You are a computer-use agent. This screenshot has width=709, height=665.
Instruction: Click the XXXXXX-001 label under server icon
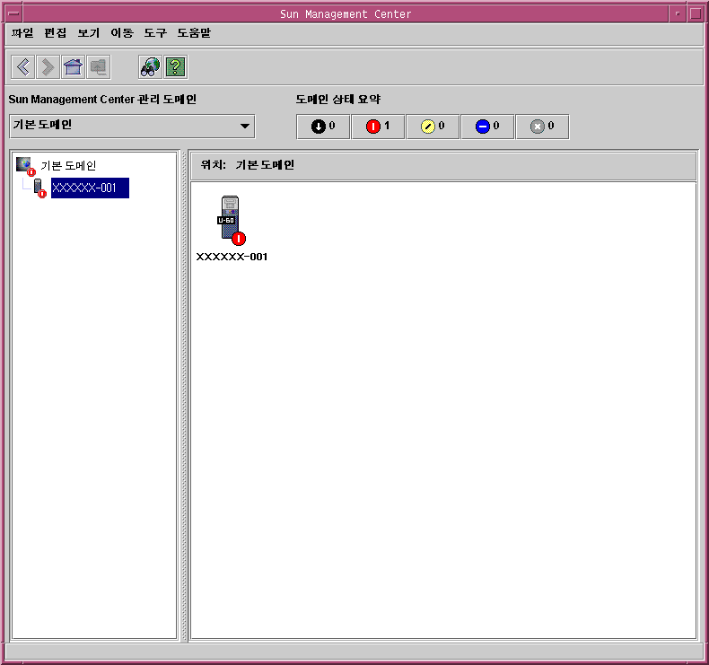[x=232, y=257]
